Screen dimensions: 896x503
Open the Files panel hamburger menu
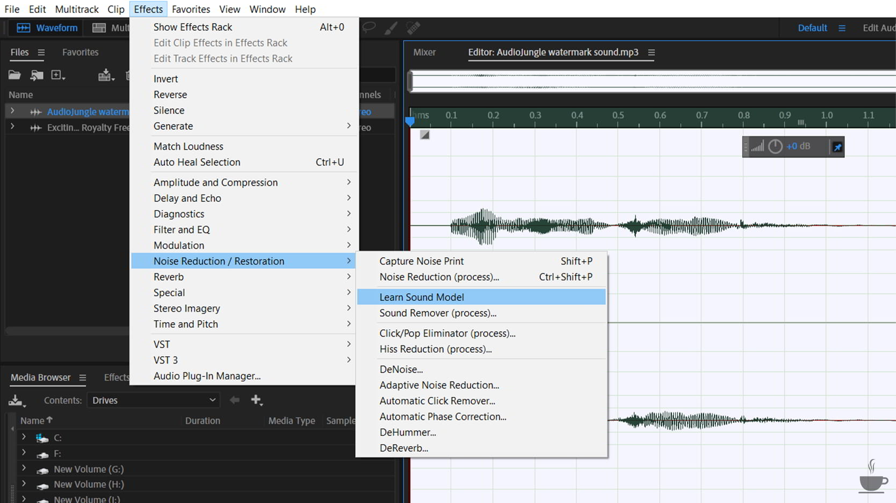(x=41, y=52)
